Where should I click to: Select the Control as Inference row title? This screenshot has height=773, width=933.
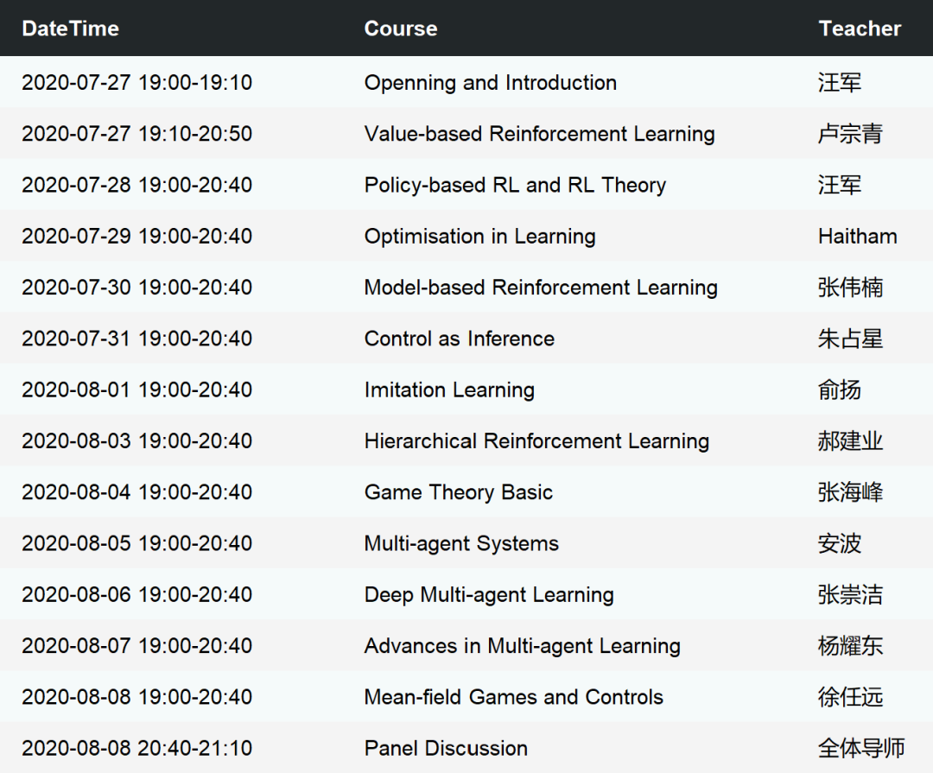459,339
